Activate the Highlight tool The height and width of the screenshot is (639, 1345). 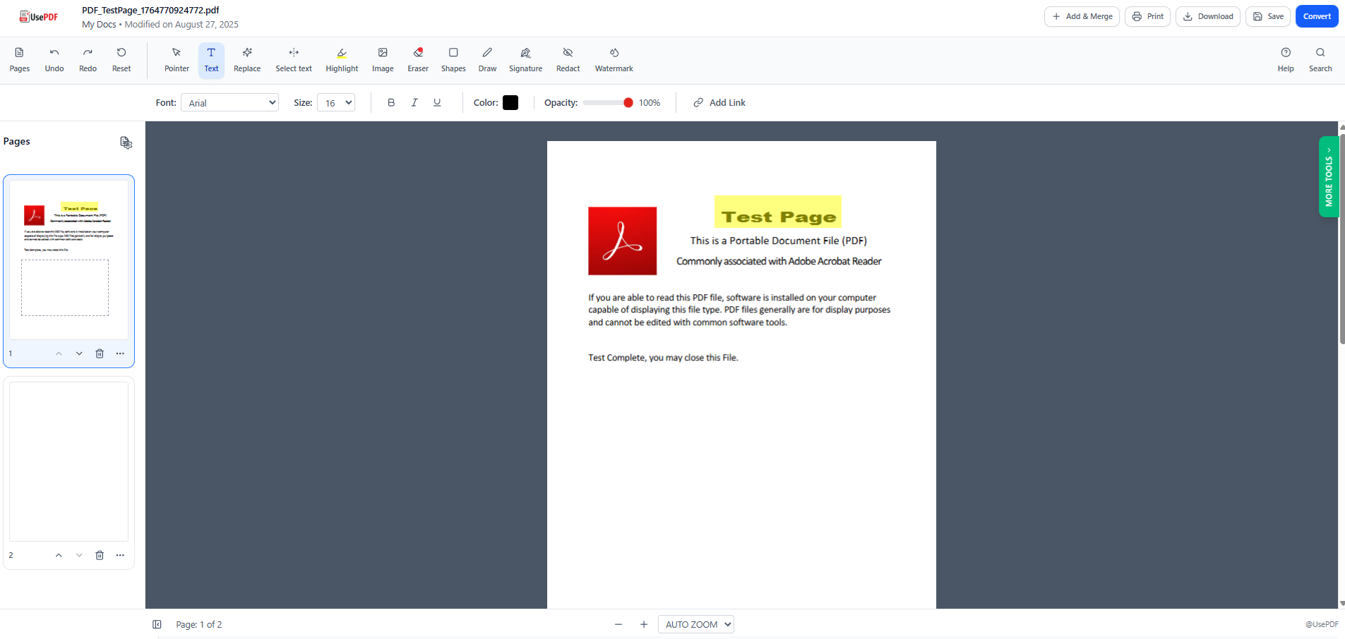coord(341,59)
